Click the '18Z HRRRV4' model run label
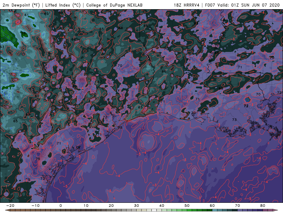 pyautogui.click(x=187, y=5)
